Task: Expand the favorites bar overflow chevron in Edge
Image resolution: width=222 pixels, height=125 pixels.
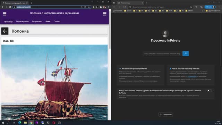Action: pos(202,11)
